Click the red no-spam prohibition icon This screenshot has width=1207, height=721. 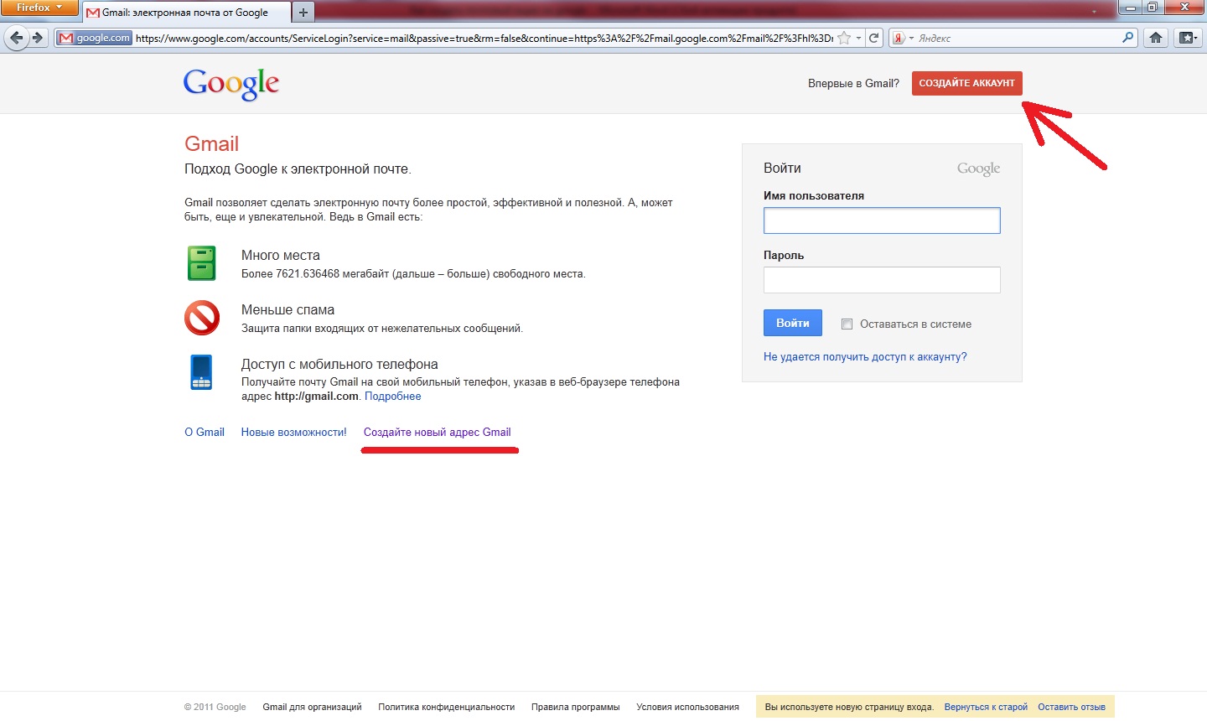tap(202, 318)
